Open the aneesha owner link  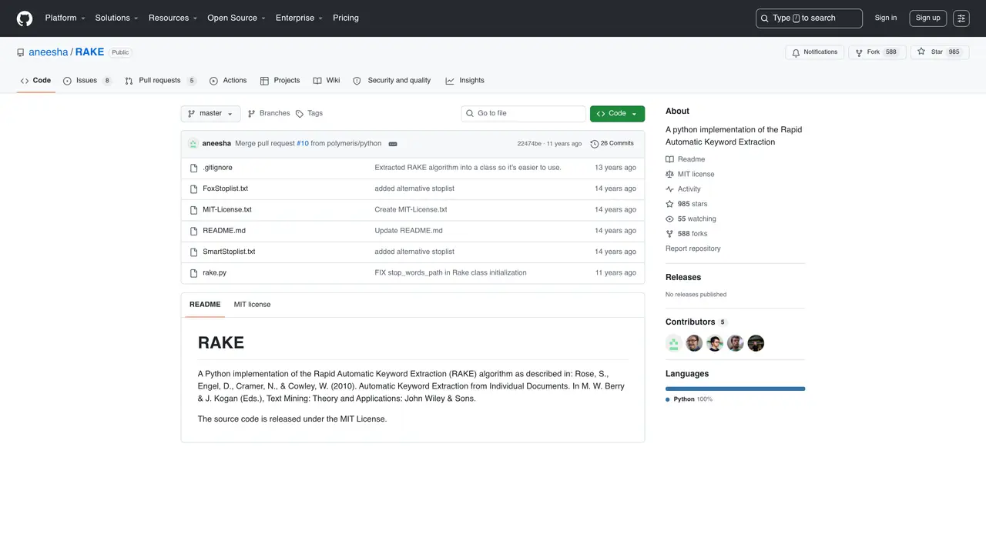[49, 52]
